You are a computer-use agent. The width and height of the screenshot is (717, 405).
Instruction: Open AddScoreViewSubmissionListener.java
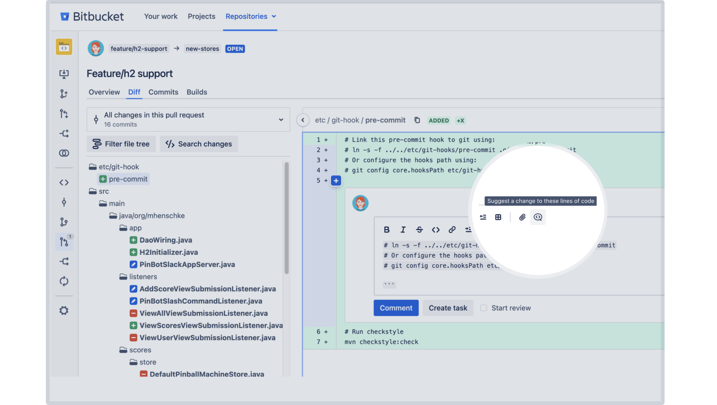coord(203,289)
